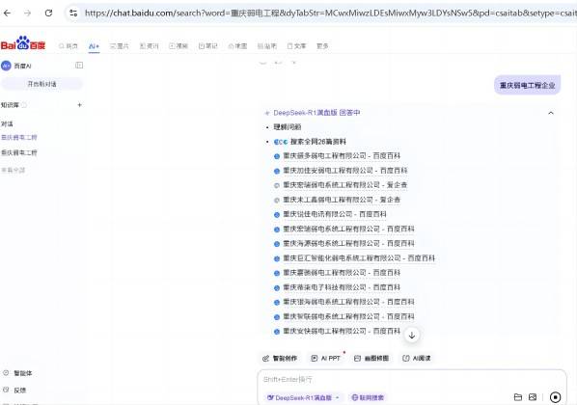Click the browser back arrow
Viewport: 577px width, 405px height.
tap(7, 13)
